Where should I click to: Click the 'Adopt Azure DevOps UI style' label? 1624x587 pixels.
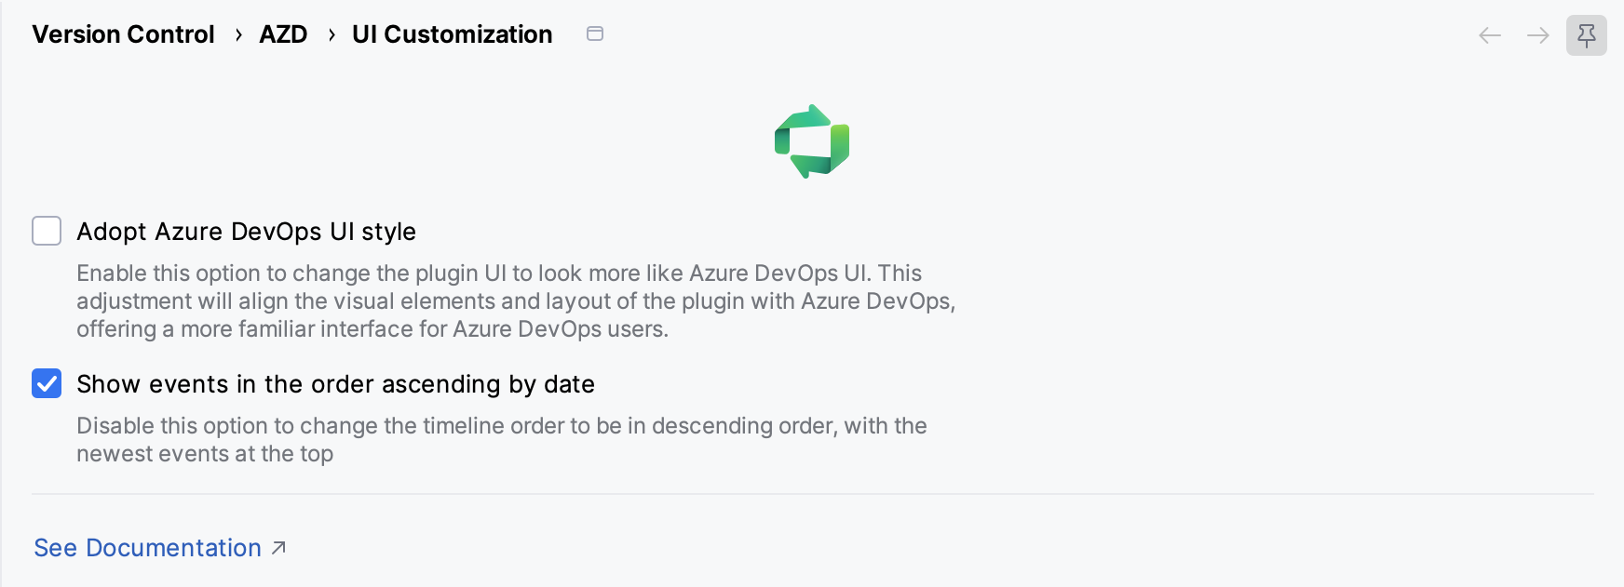point(246,232)
